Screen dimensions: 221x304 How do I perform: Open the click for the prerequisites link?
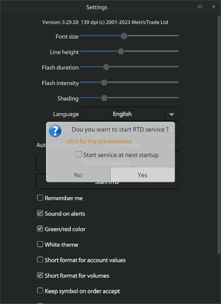(x=99, y=141)
